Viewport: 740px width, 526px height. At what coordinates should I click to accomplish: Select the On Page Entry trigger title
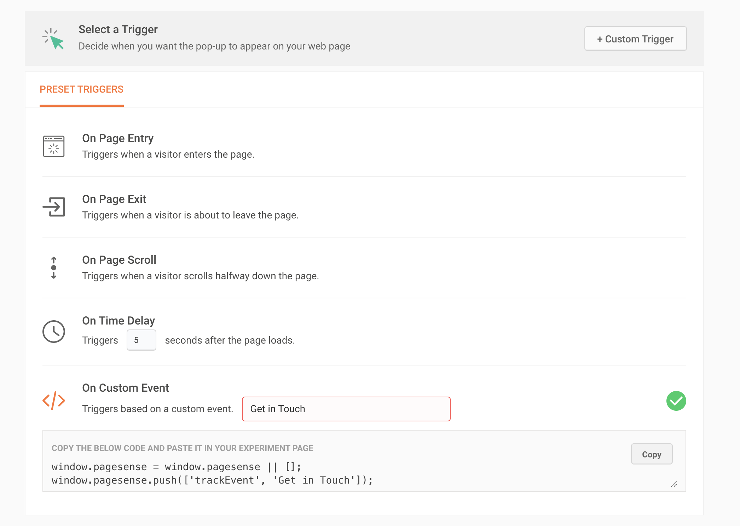[x=118, y=138]
